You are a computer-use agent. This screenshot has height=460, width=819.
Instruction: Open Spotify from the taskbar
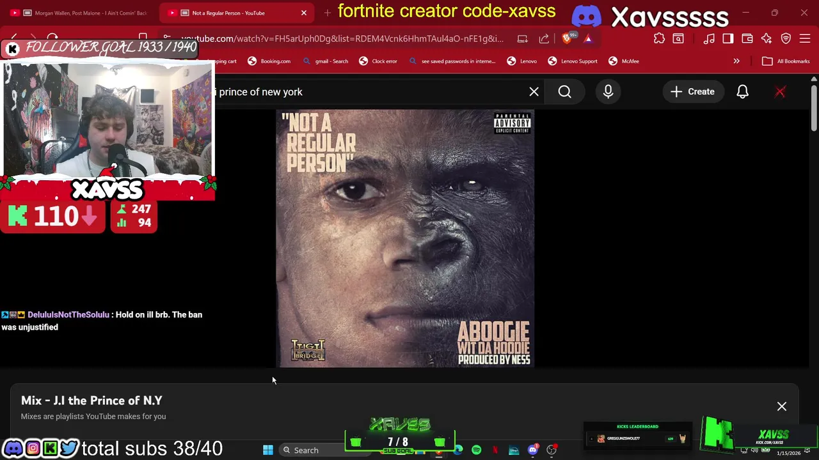(x=476, y=450)
